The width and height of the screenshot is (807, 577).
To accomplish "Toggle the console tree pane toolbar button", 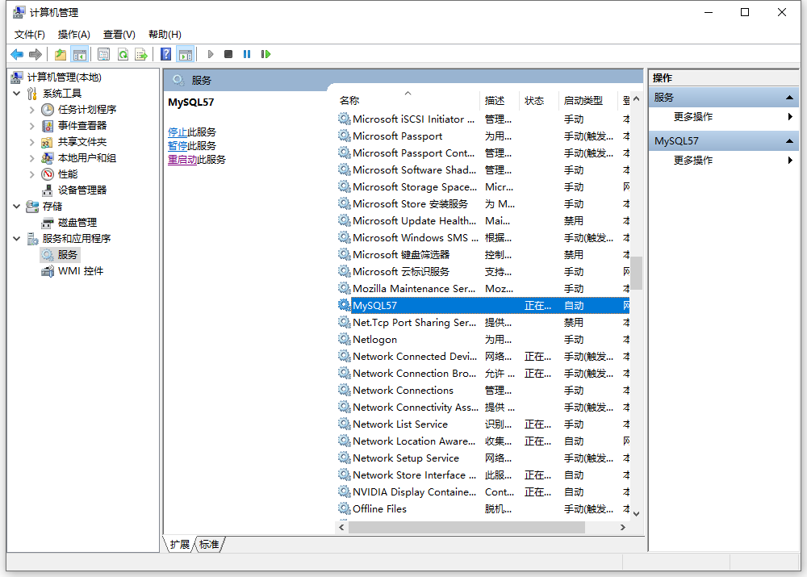I will point(79,54).
